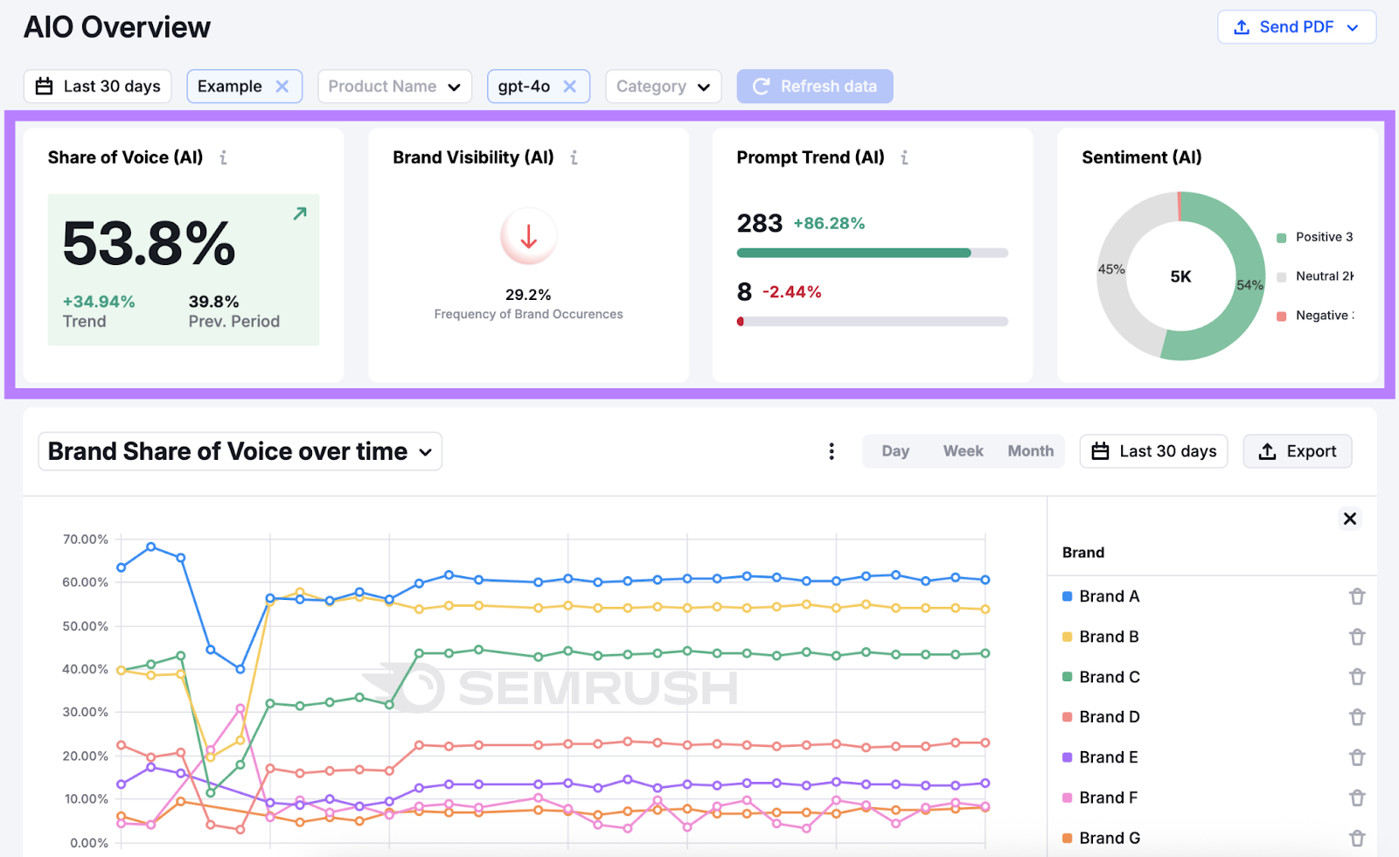Expand the Brand Share of Voice over time selector
This screenshot has height=857, width=1399.
coord(426,451)
